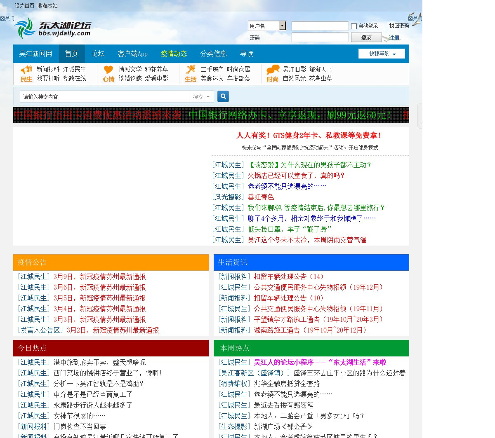The image size is (495, 438).
Task: Close the right floating ad via 关闭
Action: (415, 19)
